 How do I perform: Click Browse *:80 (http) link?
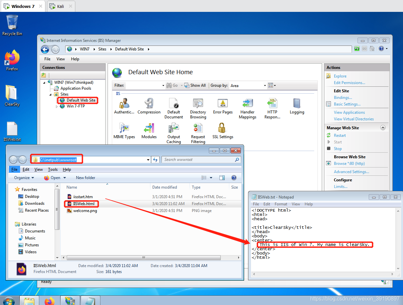pos(349,164)
